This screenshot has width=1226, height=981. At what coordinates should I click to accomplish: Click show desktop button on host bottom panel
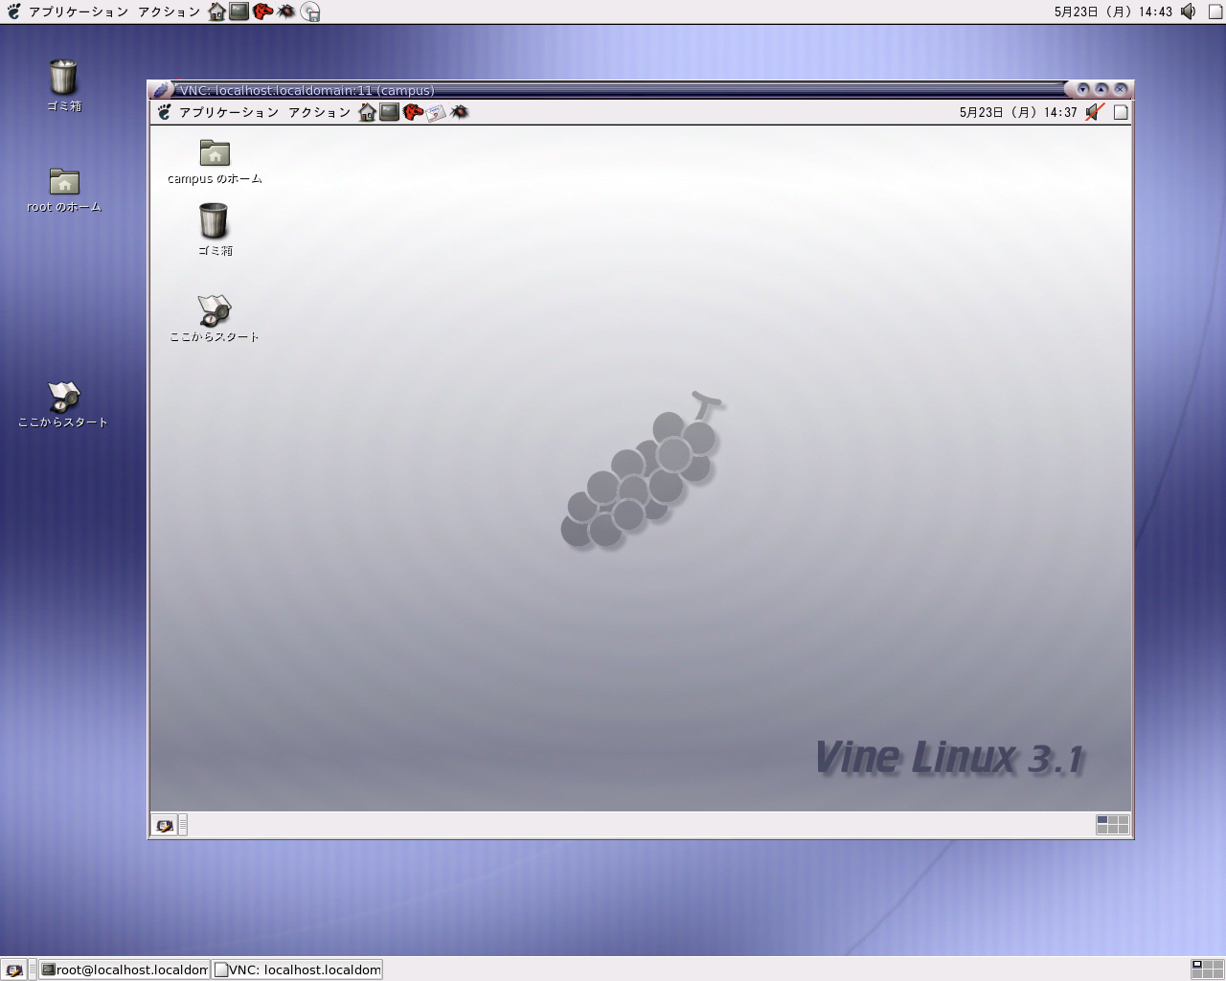pyautogui.click(x=14, y=970)
